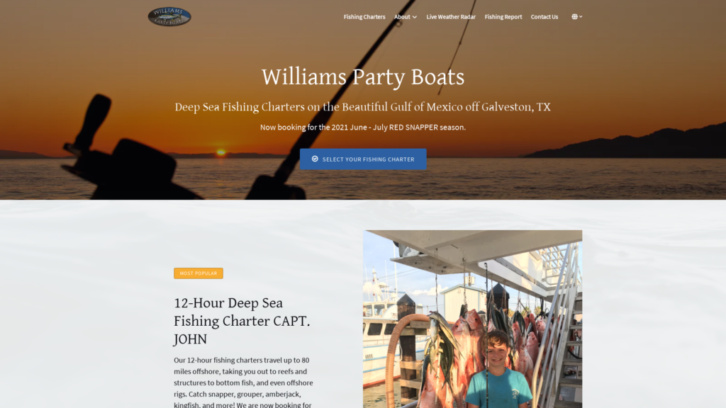Open the About navigation menu
This screenshot has width=726, height=408.
[405, 17]
